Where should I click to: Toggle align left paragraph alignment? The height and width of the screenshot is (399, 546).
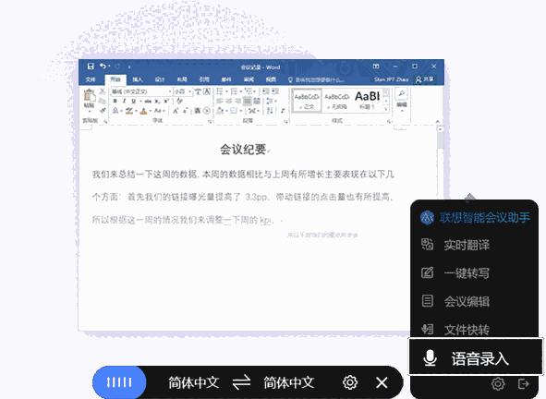tap(219, 101)
